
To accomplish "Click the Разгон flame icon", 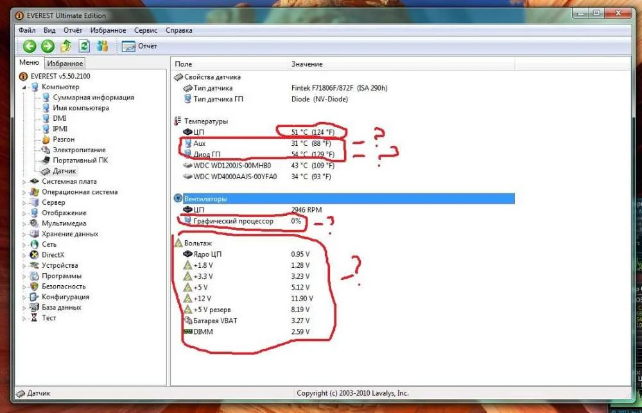I will coord(46,139).
